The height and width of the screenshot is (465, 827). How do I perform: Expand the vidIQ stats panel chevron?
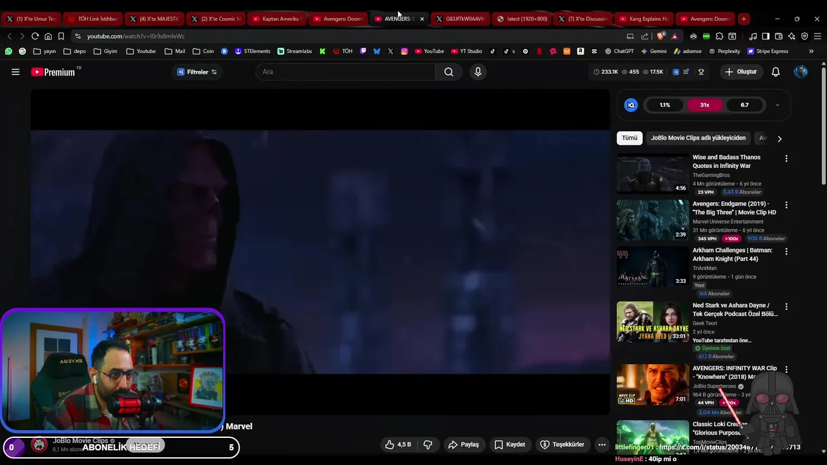tap(777, 105)
